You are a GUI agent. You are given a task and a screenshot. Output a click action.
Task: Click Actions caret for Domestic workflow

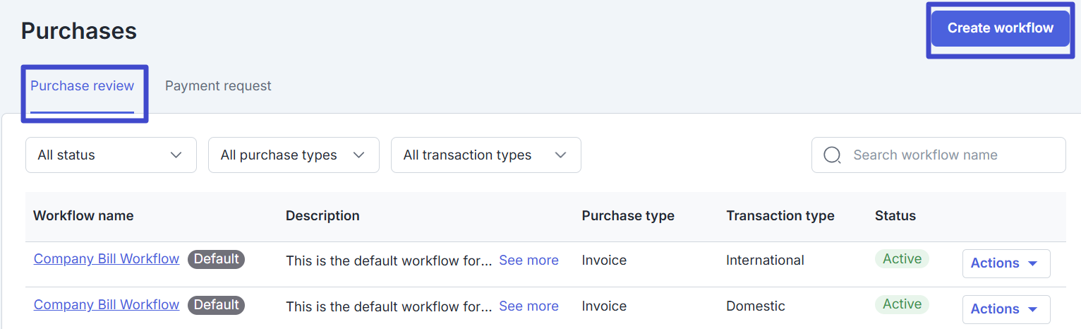pos(1032,309)
